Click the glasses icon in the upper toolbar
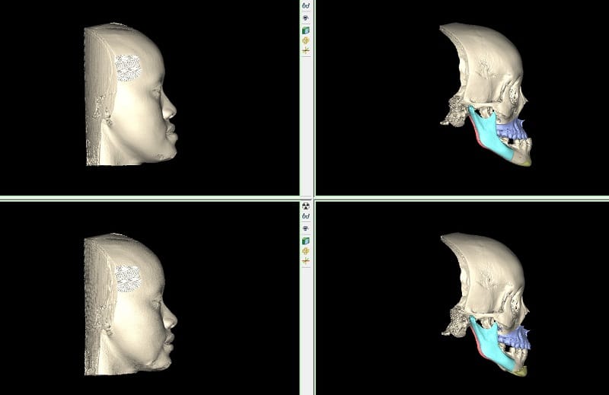The image size is (609, 395). (306, 5)
